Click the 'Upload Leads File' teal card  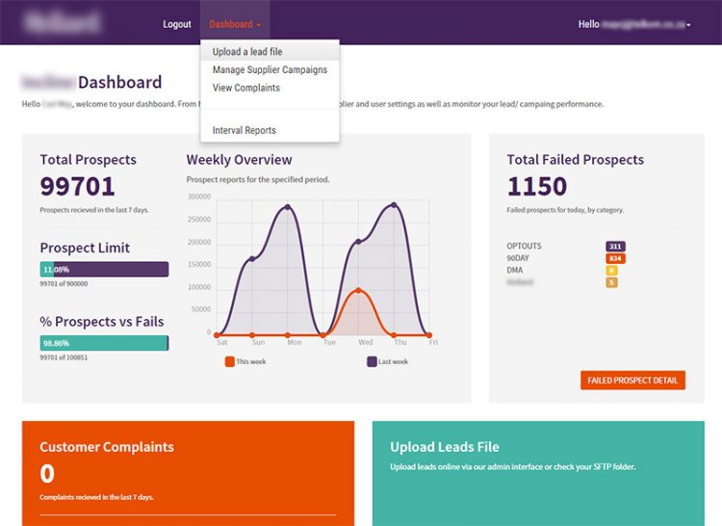pos(537,472)
